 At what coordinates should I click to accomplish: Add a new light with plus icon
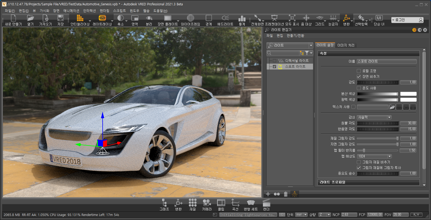268,194
